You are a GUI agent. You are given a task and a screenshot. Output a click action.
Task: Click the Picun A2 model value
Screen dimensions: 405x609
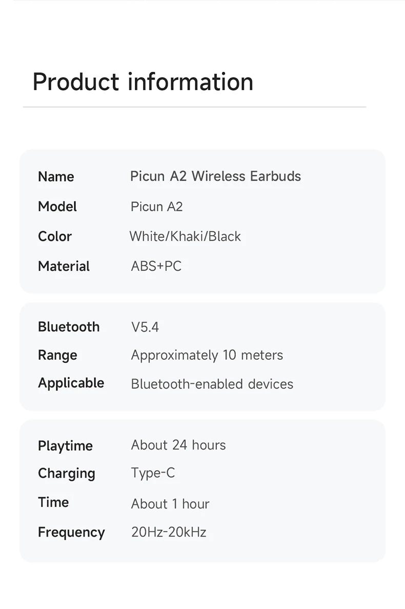[x=156, y=207]
